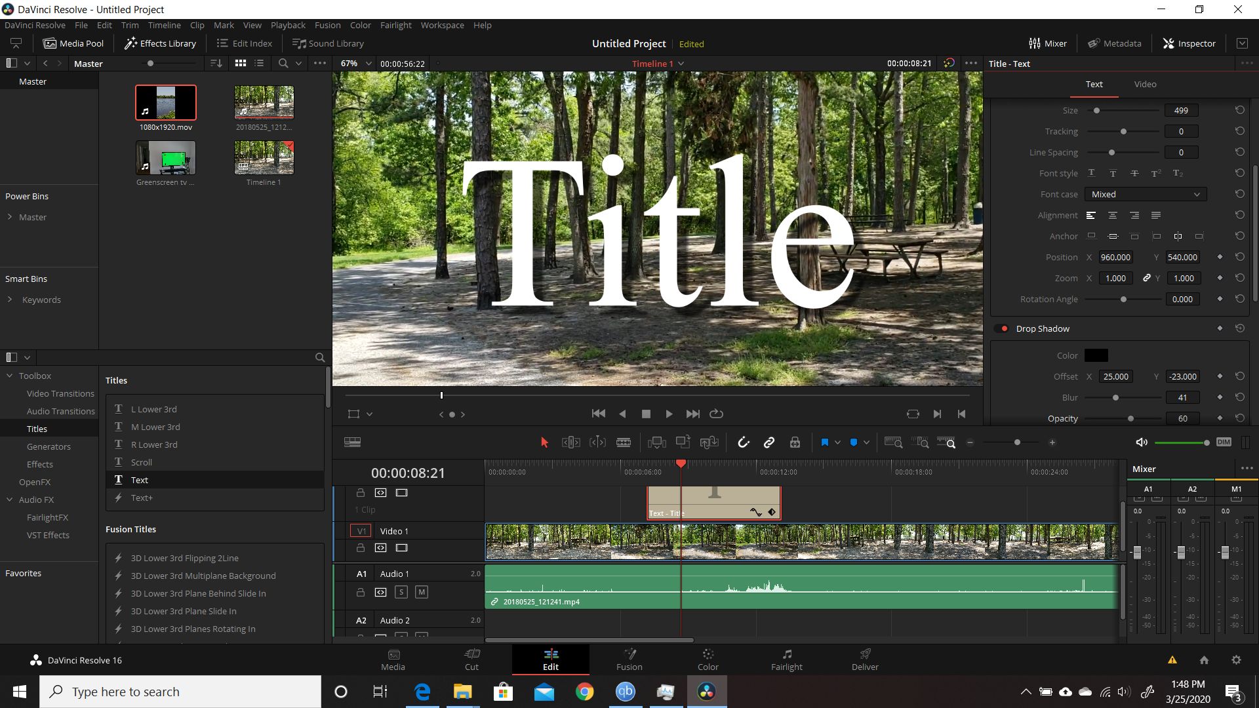
Task: Click the Drop Shadow Color swatch
Action: (1096, 355)
